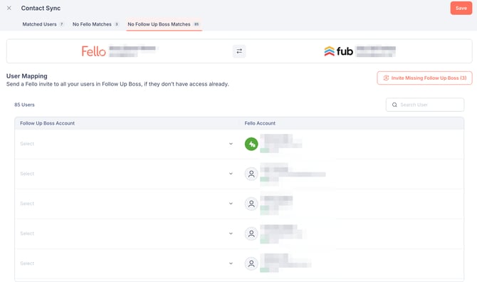Click the green avatar in first row

[x=251, y=144]
